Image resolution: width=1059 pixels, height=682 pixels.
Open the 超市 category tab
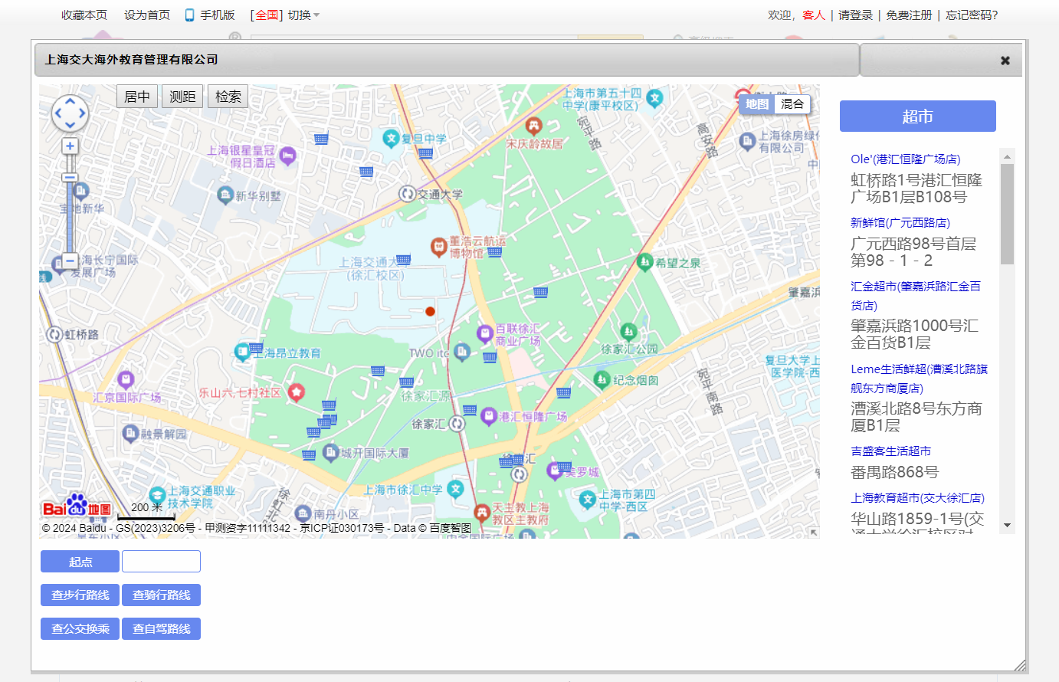(x=917, y=116)
